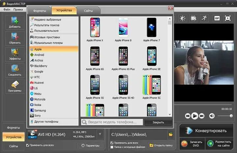Open Пользовательские presets entry

(54, 31)
